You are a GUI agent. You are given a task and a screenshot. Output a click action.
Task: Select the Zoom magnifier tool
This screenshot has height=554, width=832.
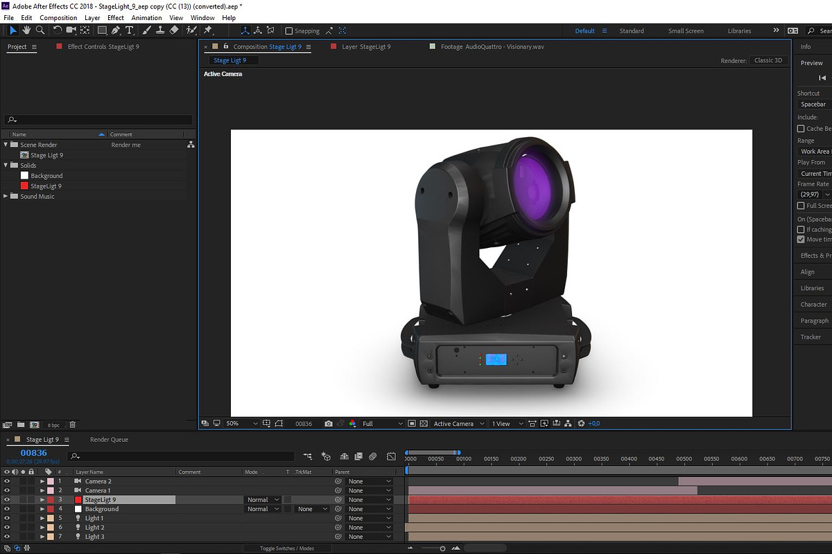40,30
